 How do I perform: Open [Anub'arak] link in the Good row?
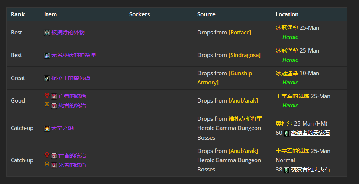(x=243, y=101)
